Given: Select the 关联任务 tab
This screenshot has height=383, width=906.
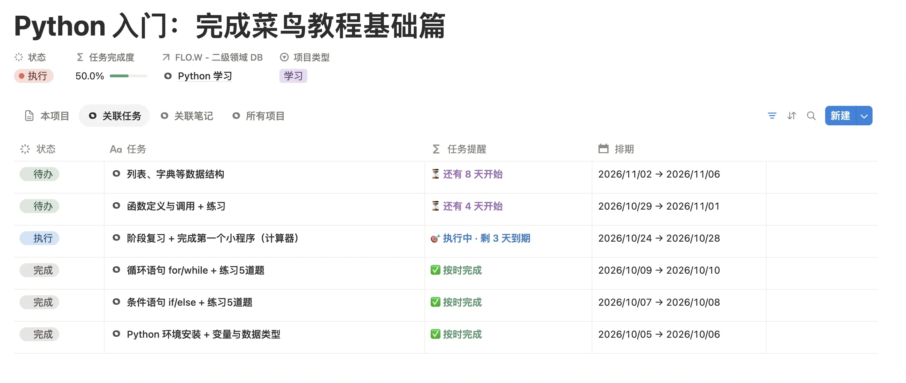Looking at the screenshot, I should point(115,116).
